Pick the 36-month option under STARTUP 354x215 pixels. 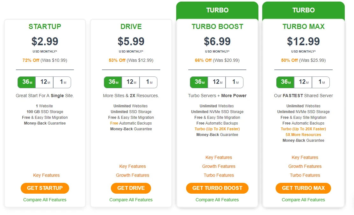point(26,82)
